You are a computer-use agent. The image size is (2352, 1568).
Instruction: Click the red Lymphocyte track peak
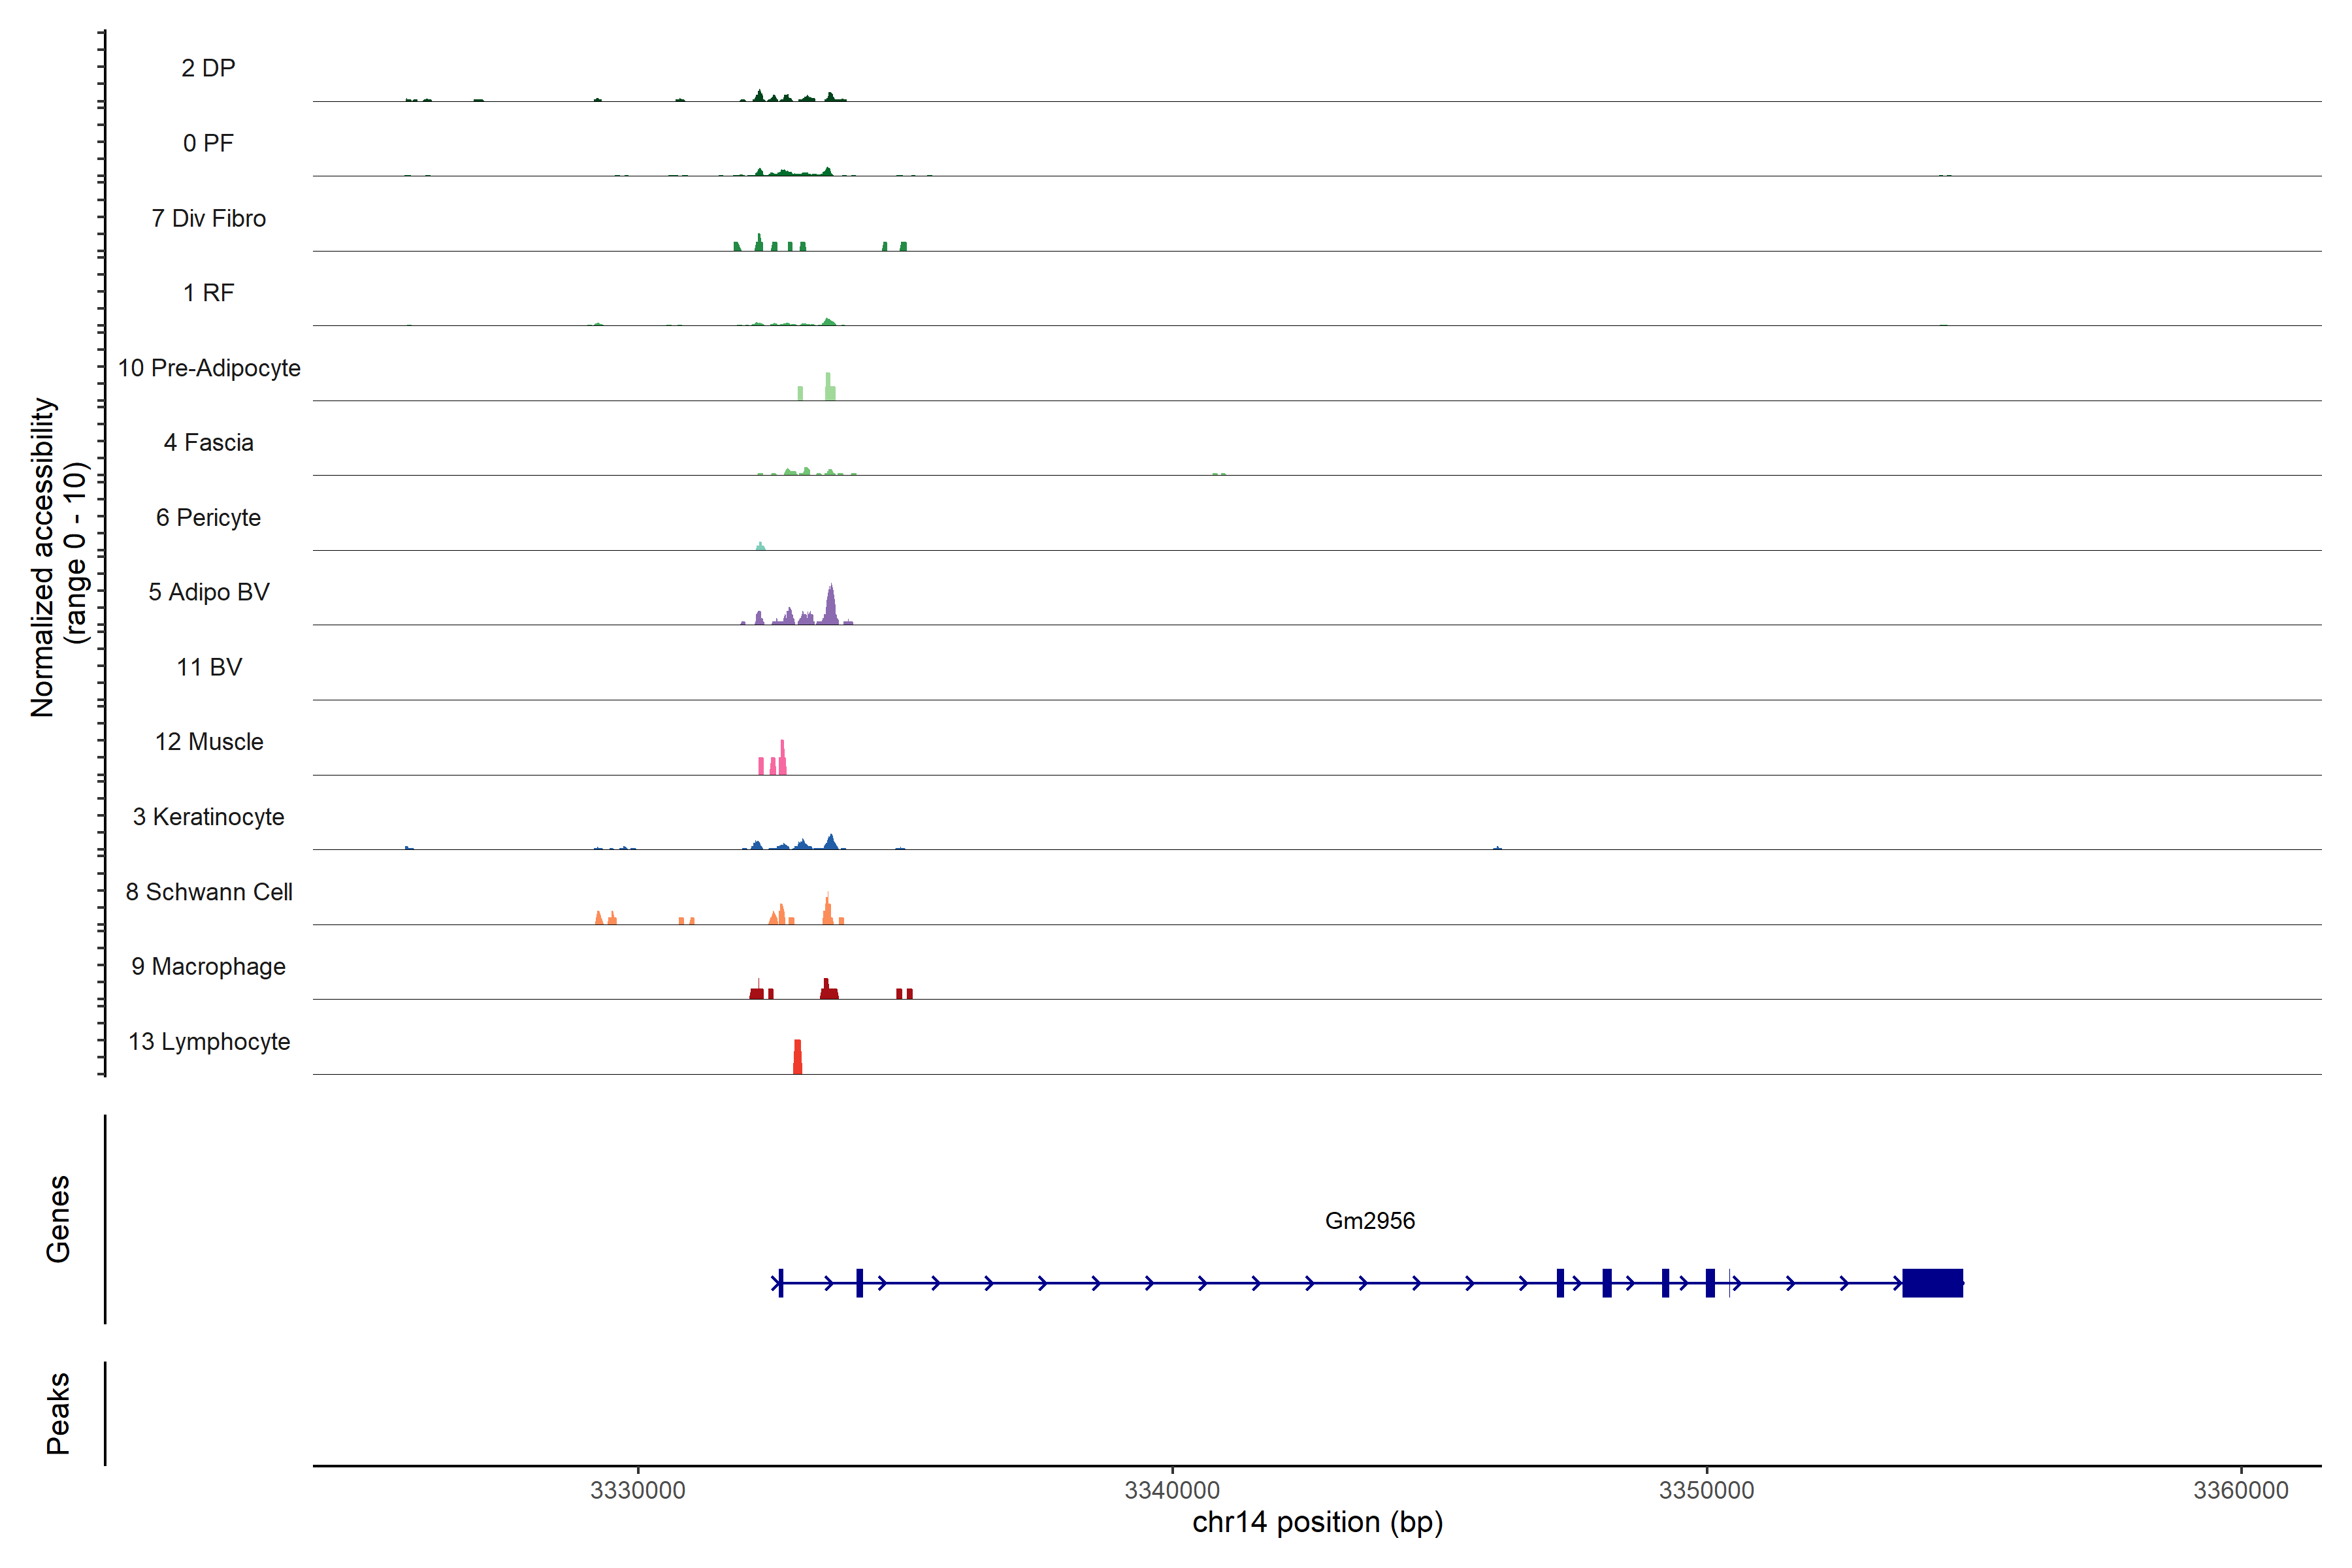(797, 1057)
